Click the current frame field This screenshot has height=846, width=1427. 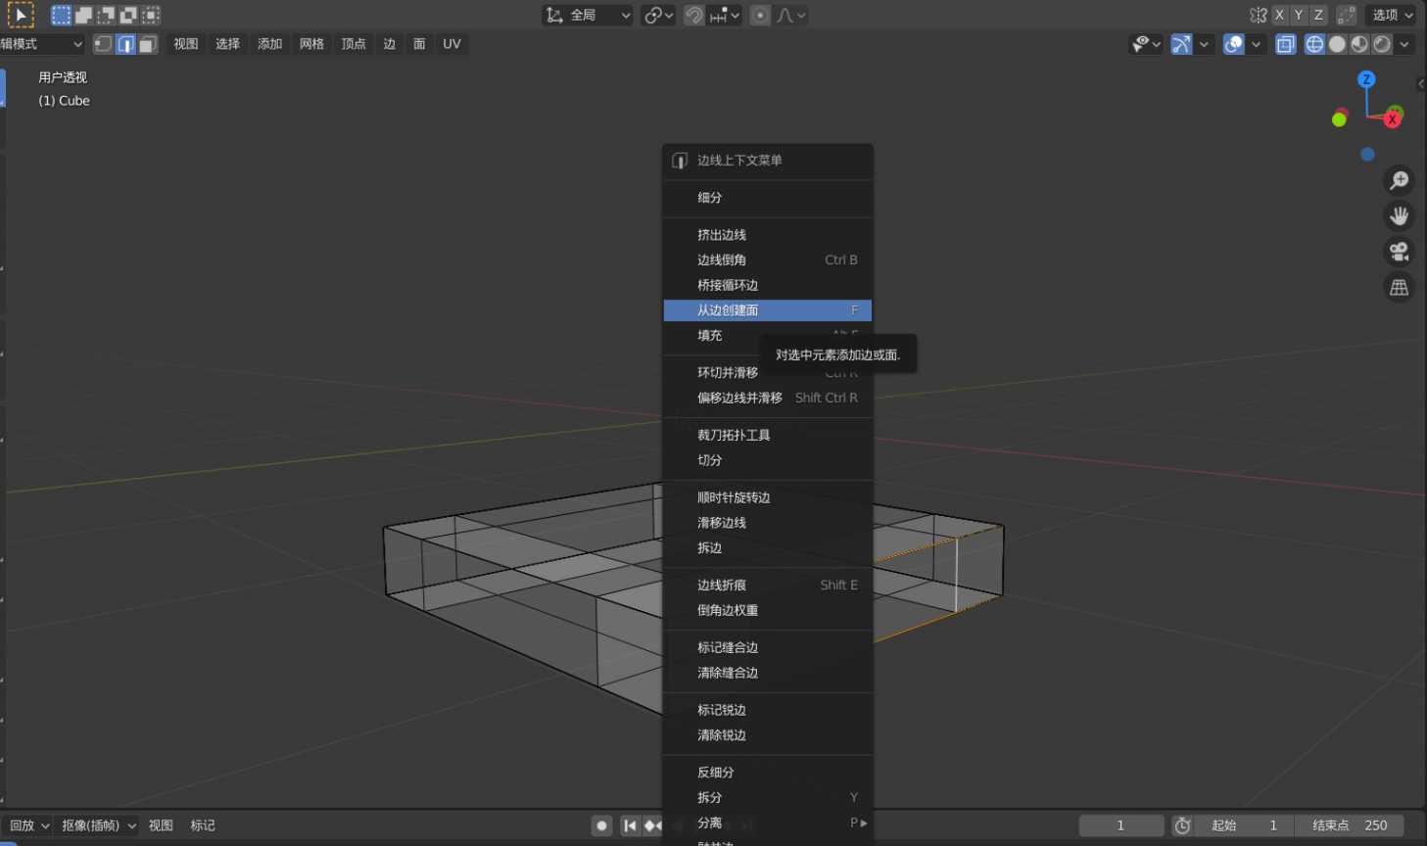(1121, 825)
